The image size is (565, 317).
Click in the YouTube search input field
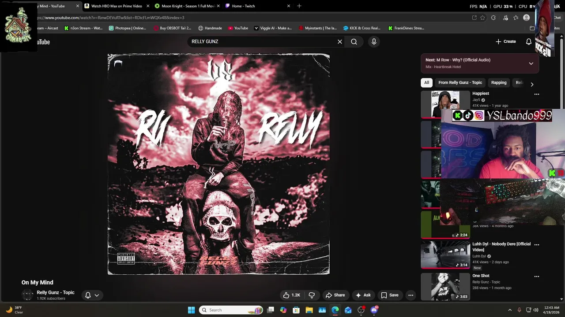pos(263,41)
